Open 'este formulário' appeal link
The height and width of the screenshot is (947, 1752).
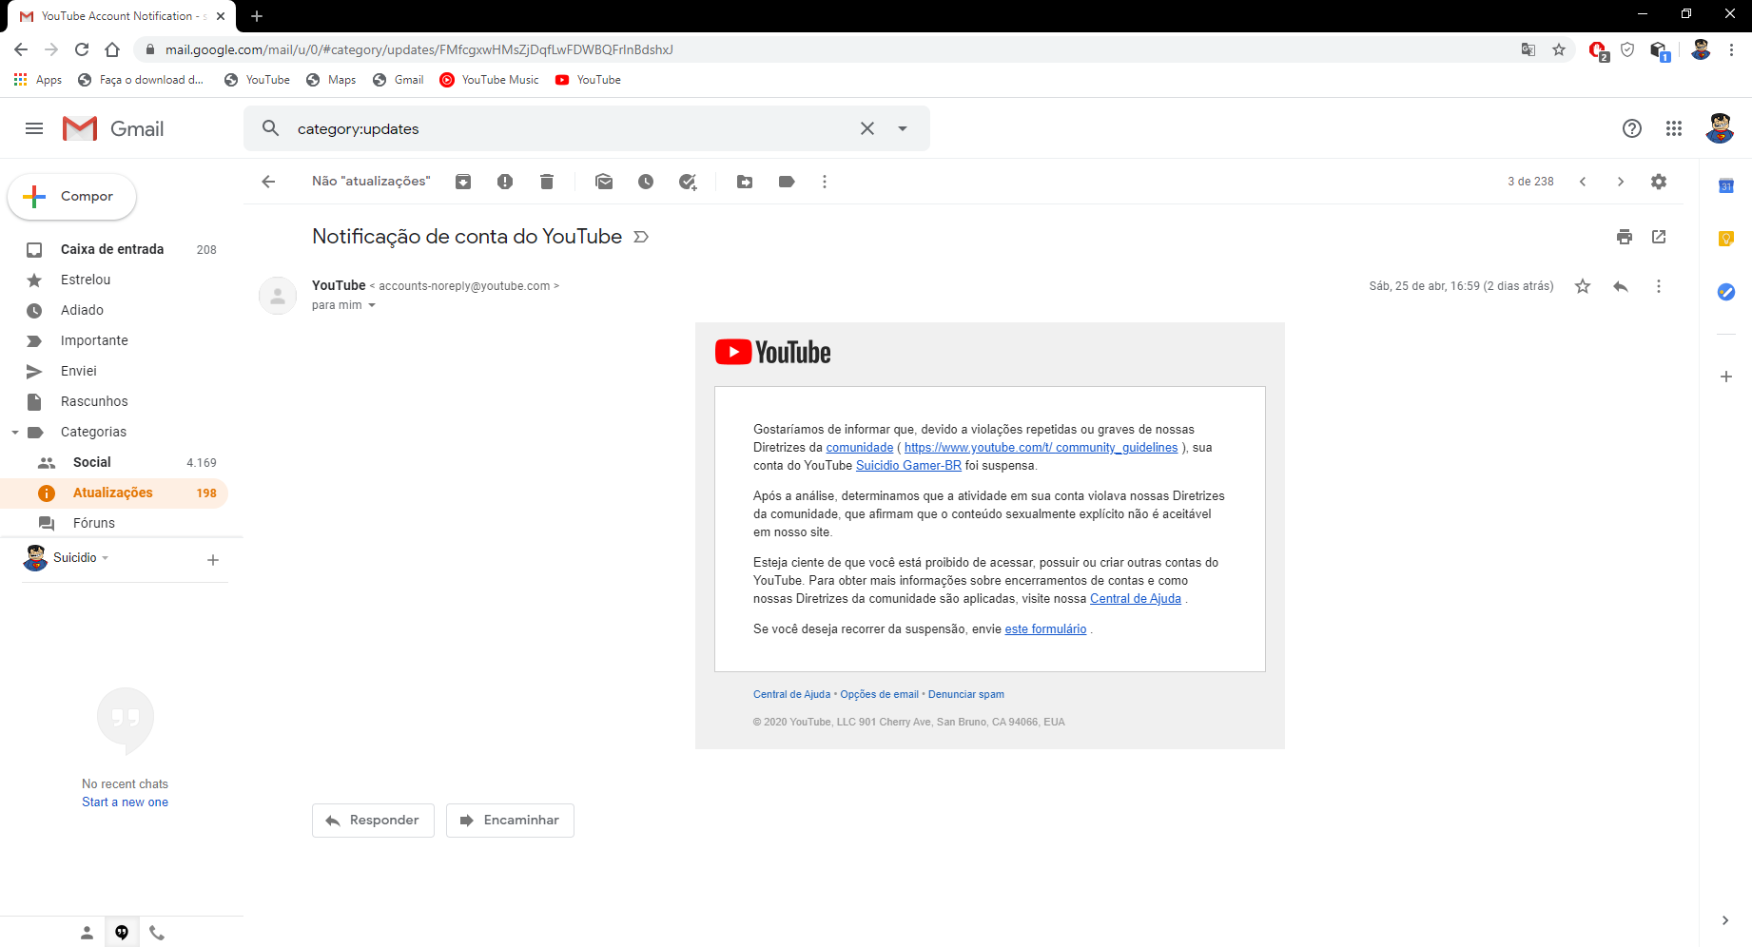coord(1045,629)
